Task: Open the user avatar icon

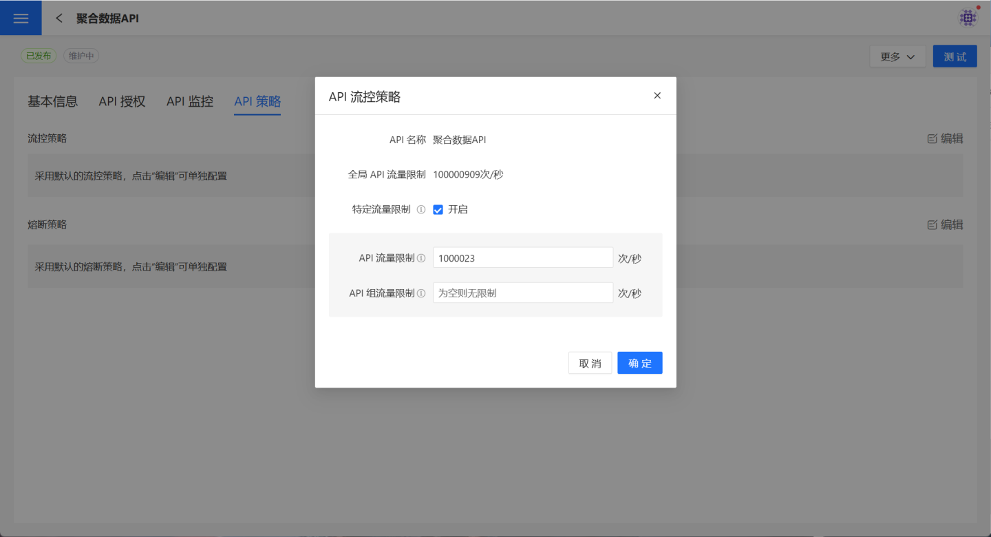Action: pyautogui.click(x=968, y=18)
